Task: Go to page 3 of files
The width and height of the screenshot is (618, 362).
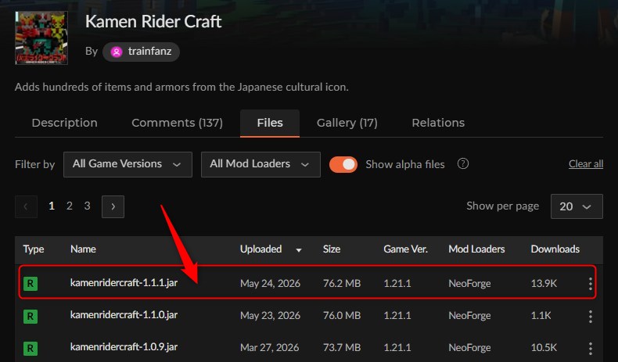Action: tap(87, 206)
